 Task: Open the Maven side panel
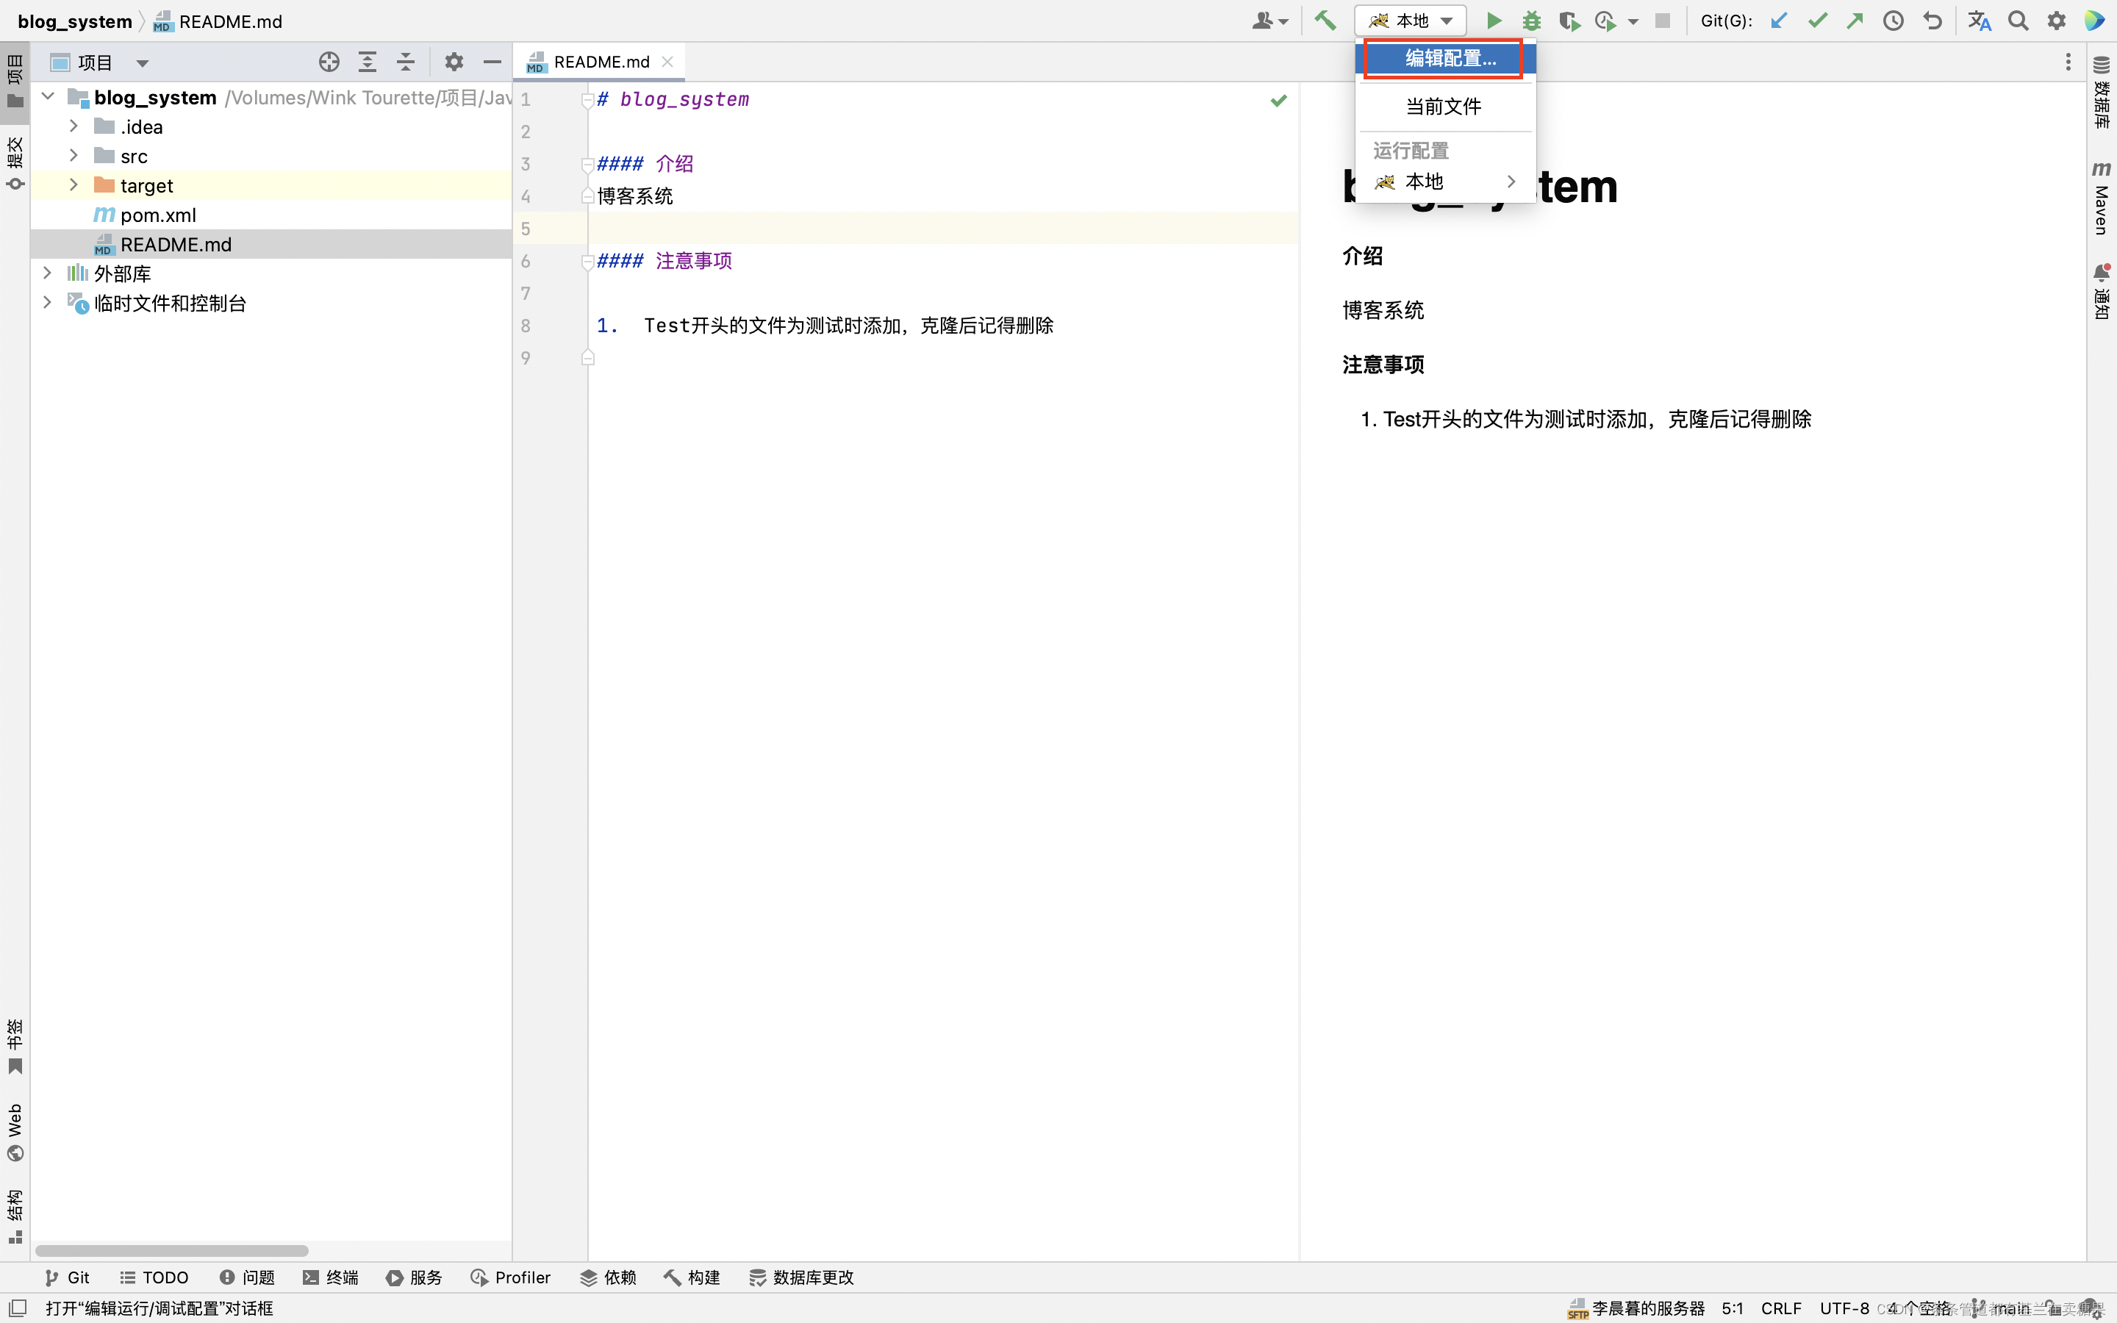point(2102,198)
